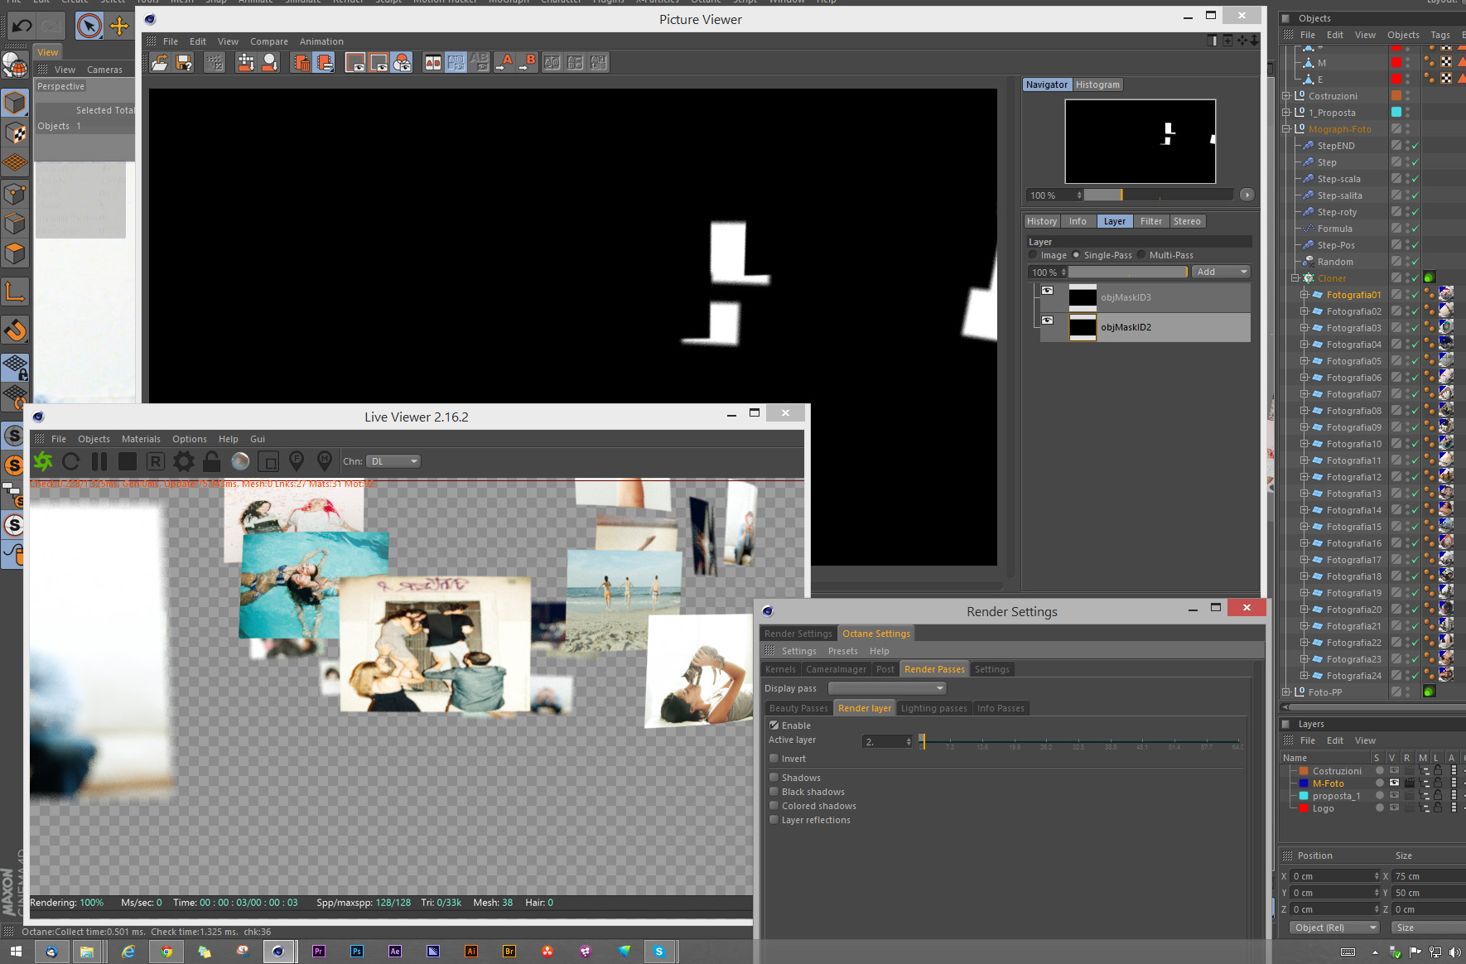The image size is (1466, 964).
Task: Click the Active layer slider track
Action: [x=1080, y=741]
